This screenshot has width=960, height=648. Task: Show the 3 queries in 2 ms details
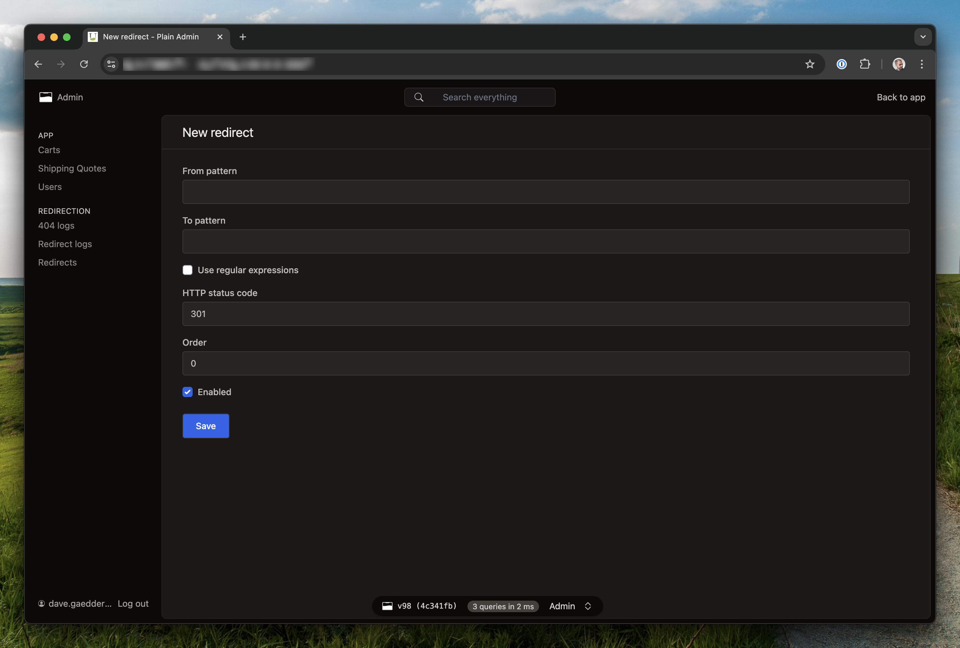click(503, 606)
